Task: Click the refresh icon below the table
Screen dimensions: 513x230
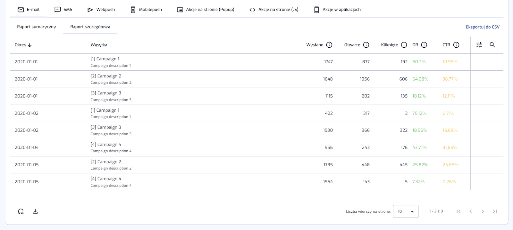Action: [21, 211]
